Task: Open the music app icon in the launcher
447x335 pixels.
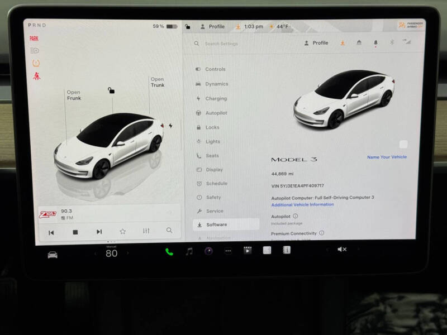Action: click(x=189, y=251)
